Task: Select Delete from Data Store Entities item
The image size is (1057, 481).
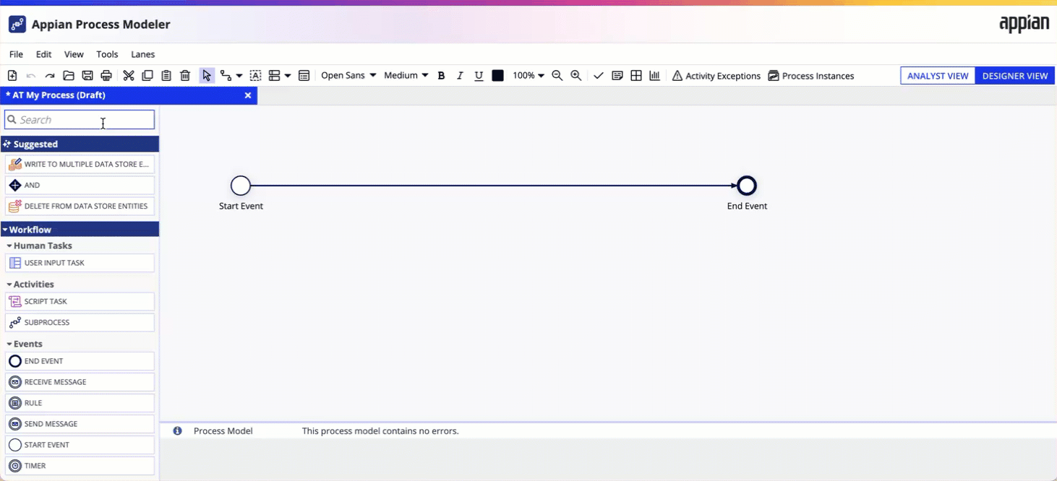Action: coord(80,207)
